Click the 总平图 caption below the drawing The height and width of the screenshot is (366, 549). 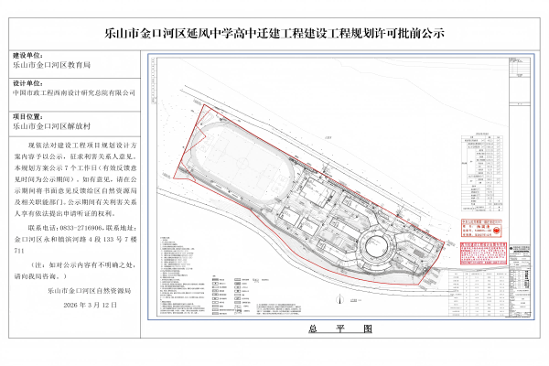(340, 328)
